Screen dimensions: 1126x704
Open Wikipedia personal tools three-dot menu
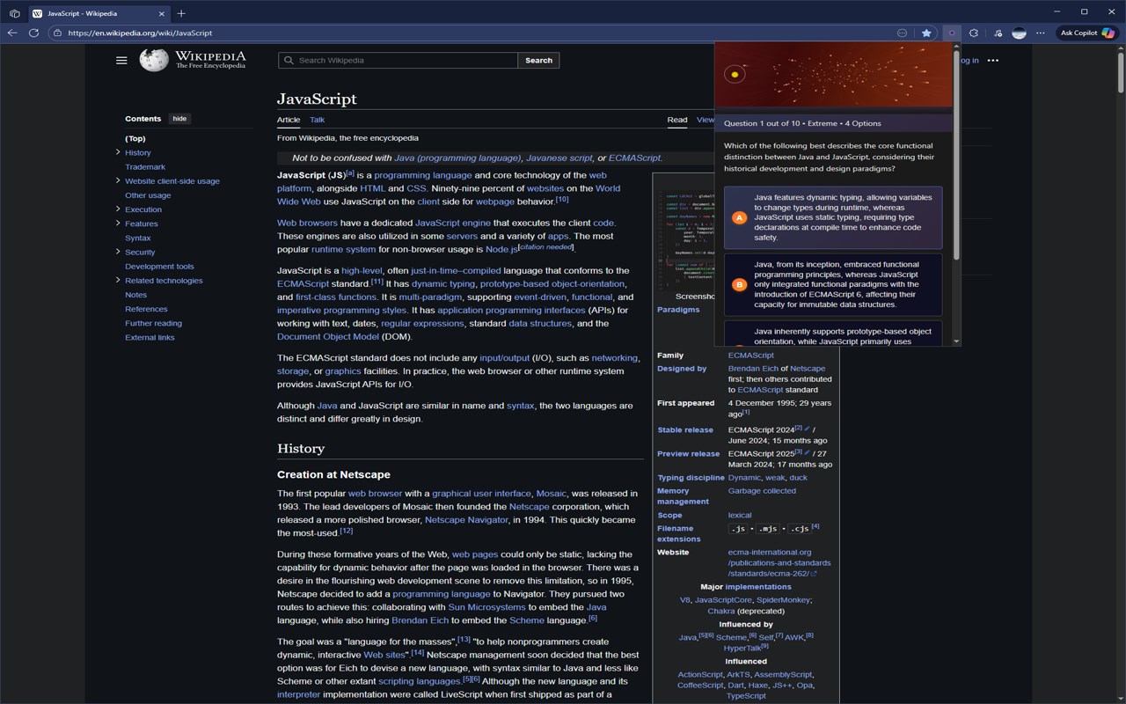(x=993, y=61)
